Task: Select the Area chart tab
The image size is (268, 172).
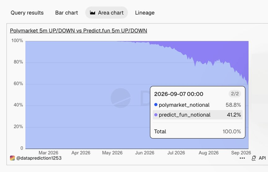Action: (106, 13)
